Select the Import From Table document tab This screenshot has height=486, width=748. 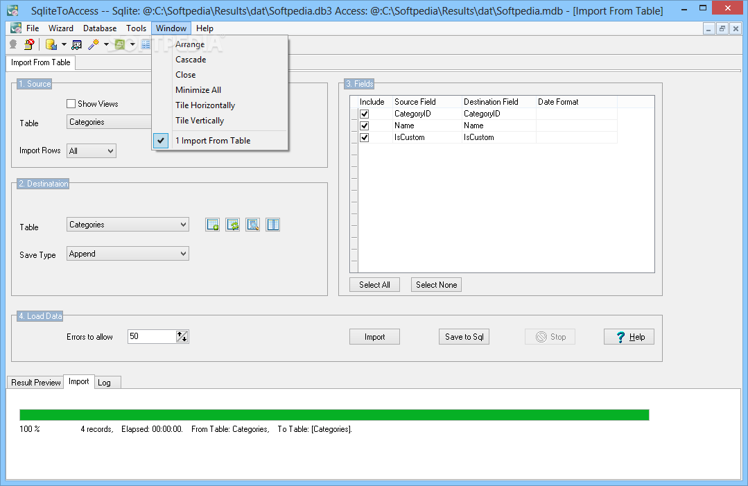point(40,62)
